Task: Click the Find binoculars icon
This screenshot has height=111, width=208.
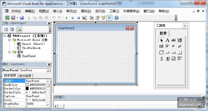Action: tap(46, 17)
